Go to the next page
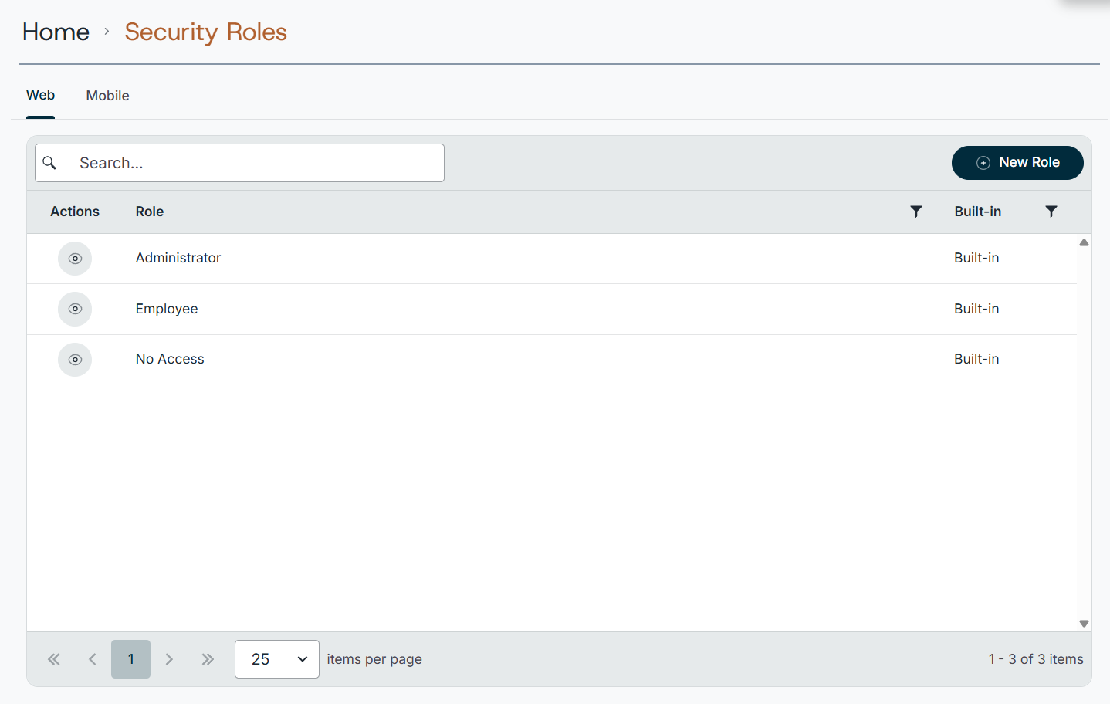Viewport: 1110px width, 704px height. pyautogui.click(x=169, y=659)
